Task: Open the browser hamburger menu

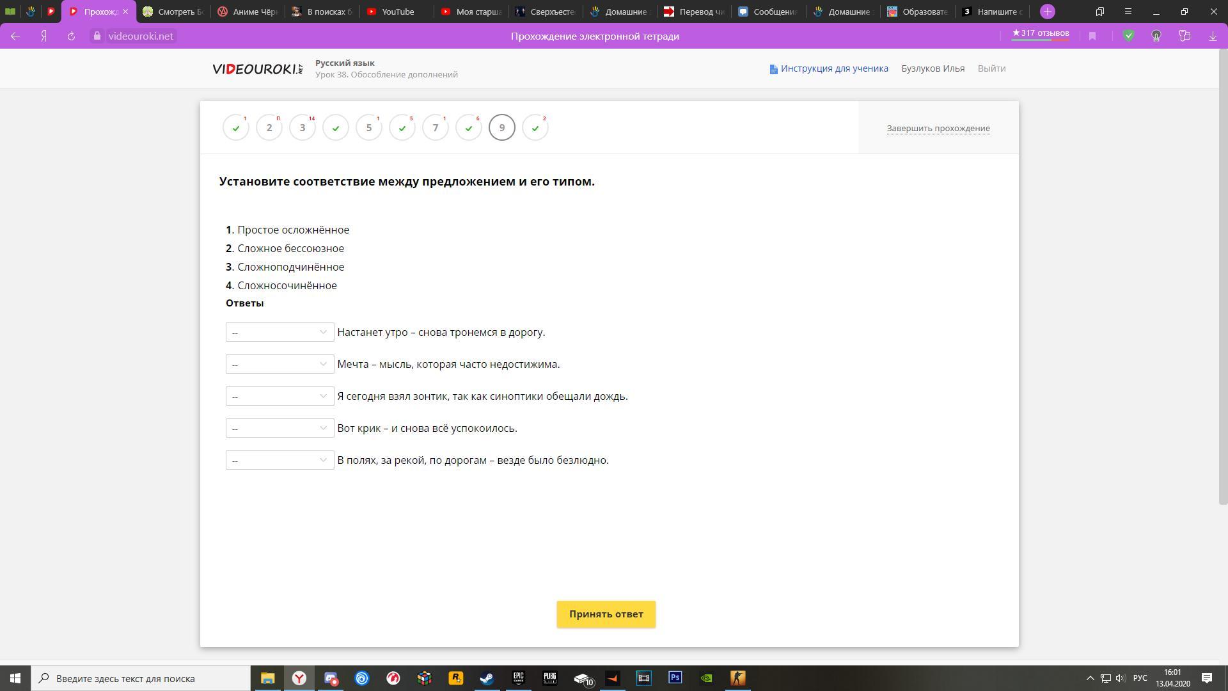Action: tap(1128, 12)
